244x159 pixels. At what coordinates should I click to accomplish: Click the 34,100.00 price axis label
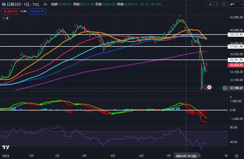coord(236,72)
